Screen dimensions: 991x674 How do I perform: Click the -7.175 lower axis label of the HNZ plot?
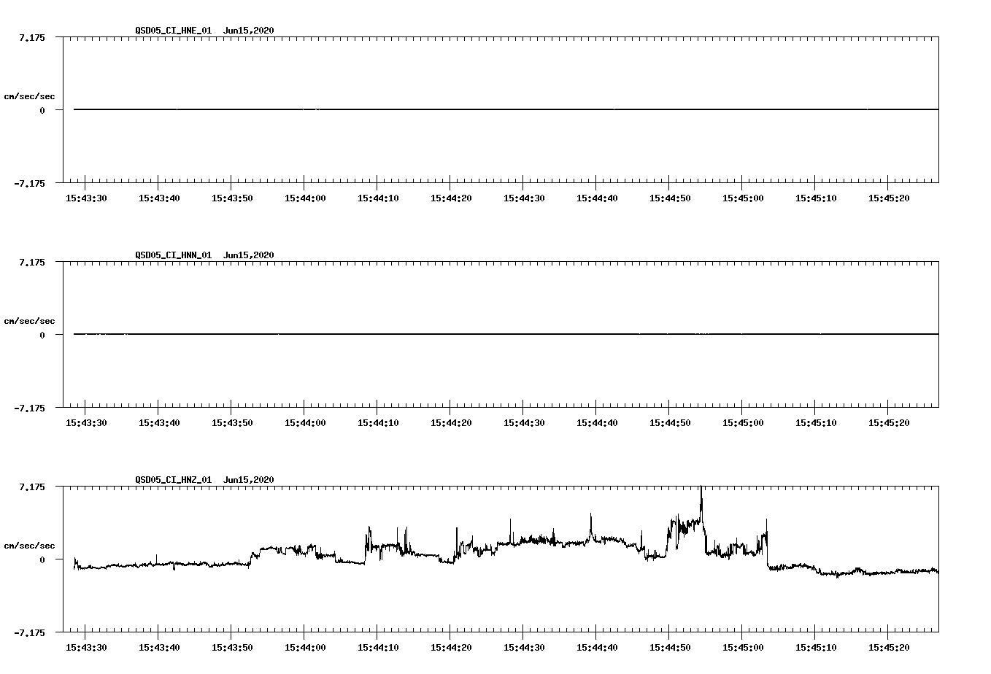coord(29,632)
